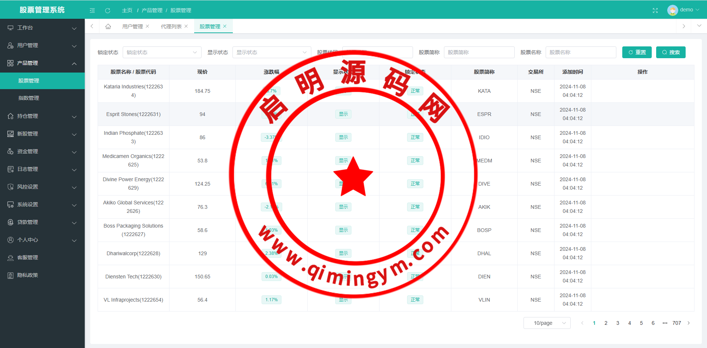Open the 锁定状态 dropdown
The width and height of the screenshot is (707, 348).
(162, 52)
